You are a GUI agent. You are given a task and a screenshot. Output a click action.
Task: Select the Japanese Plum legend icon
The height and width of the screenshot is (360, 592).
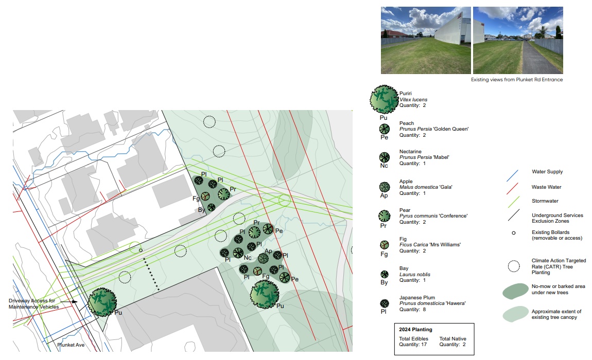[384, 303]
